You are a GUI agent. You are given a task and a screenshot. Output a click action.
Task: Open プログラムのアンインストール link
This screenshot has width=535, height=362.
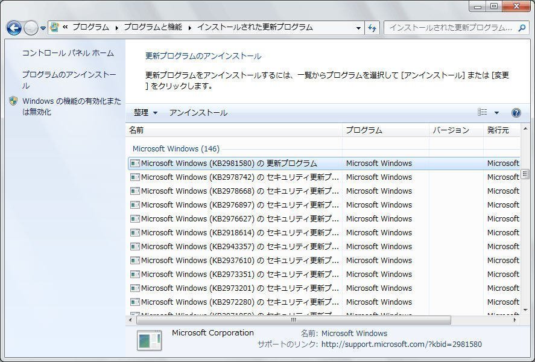pos(69,80)
